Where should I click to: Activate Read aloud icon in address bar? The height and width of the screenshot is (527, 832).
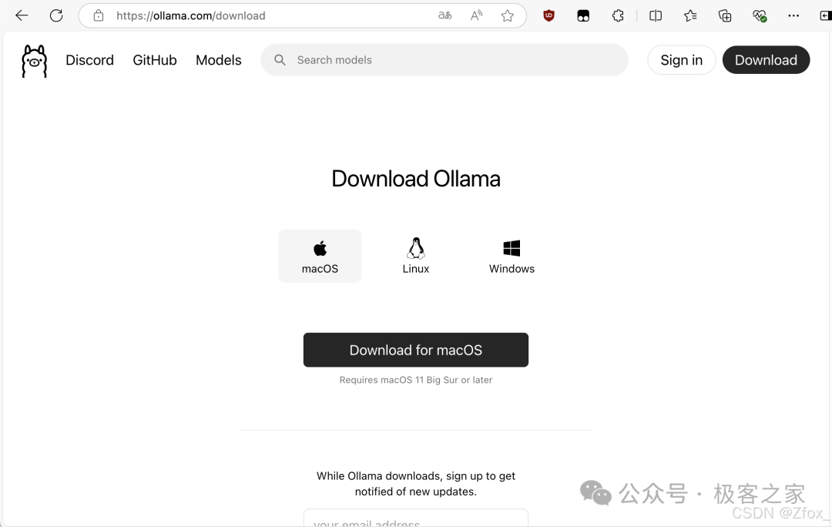[477, 15]
